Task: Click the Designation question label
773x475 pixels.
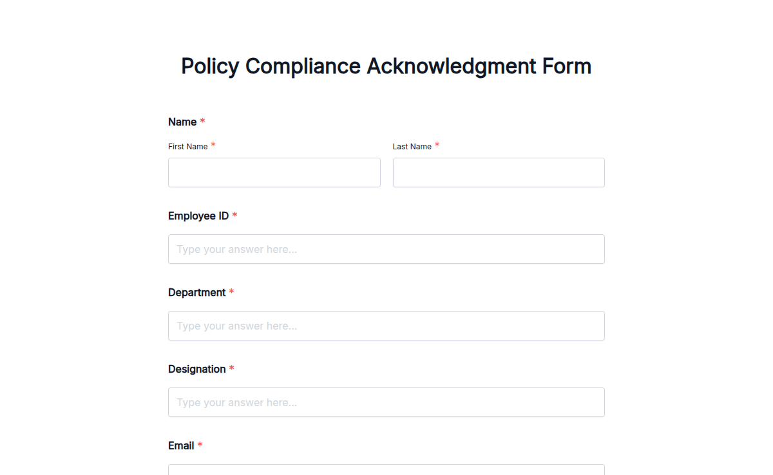Action: [x=196, y=369]
